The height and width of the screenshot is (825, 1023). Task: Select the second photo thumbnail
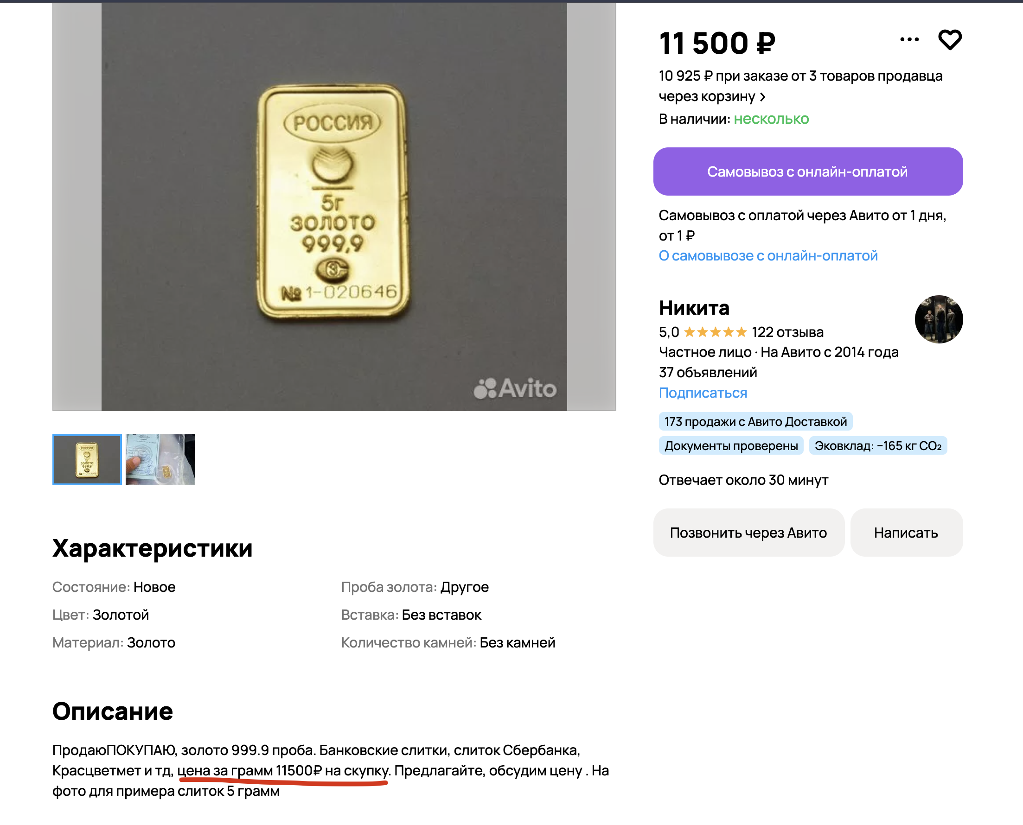point(160,460)
